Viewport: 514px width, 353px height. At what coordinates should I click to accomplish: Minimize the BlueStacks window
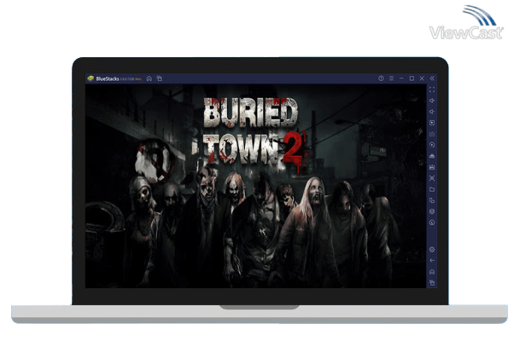401,78
